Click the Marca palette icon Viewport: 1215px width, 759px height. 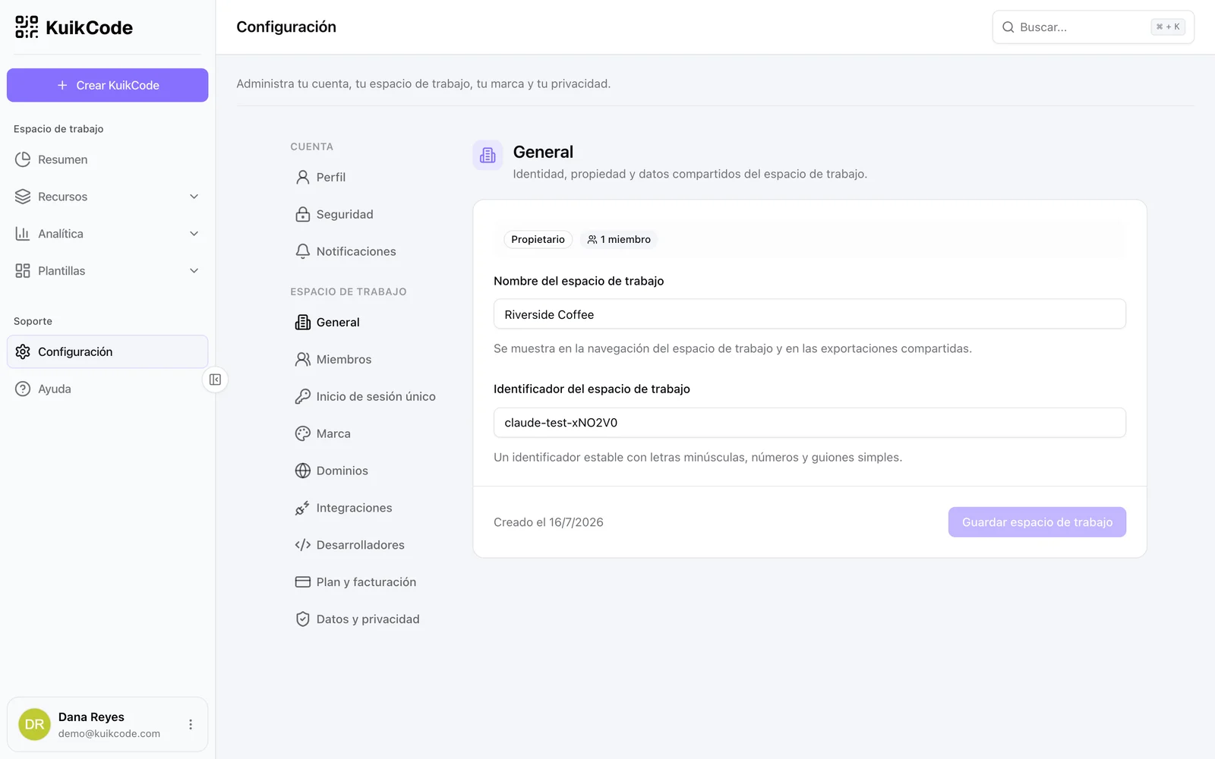pos(302,433)
